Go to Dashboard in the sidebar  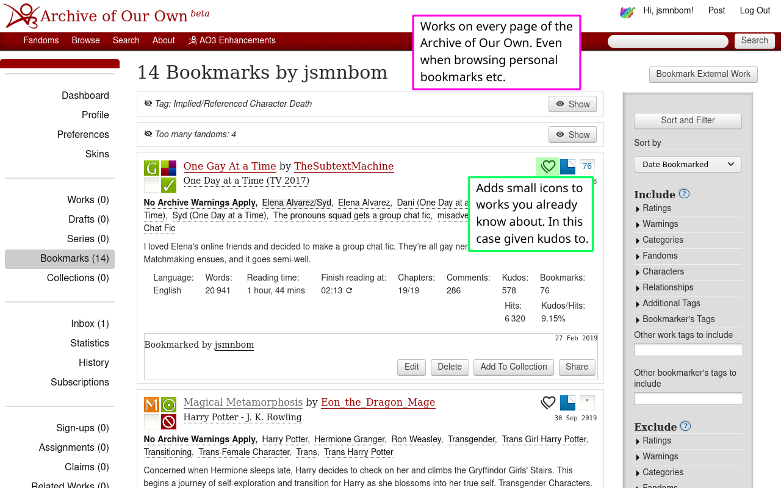(x=85, y=95)
